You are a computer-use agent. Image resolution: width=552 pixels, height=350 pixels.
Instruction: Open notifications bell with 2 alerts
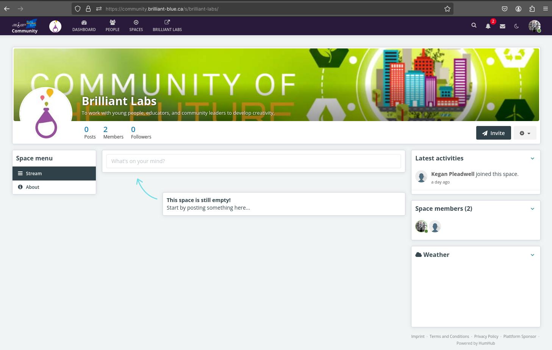488,26
